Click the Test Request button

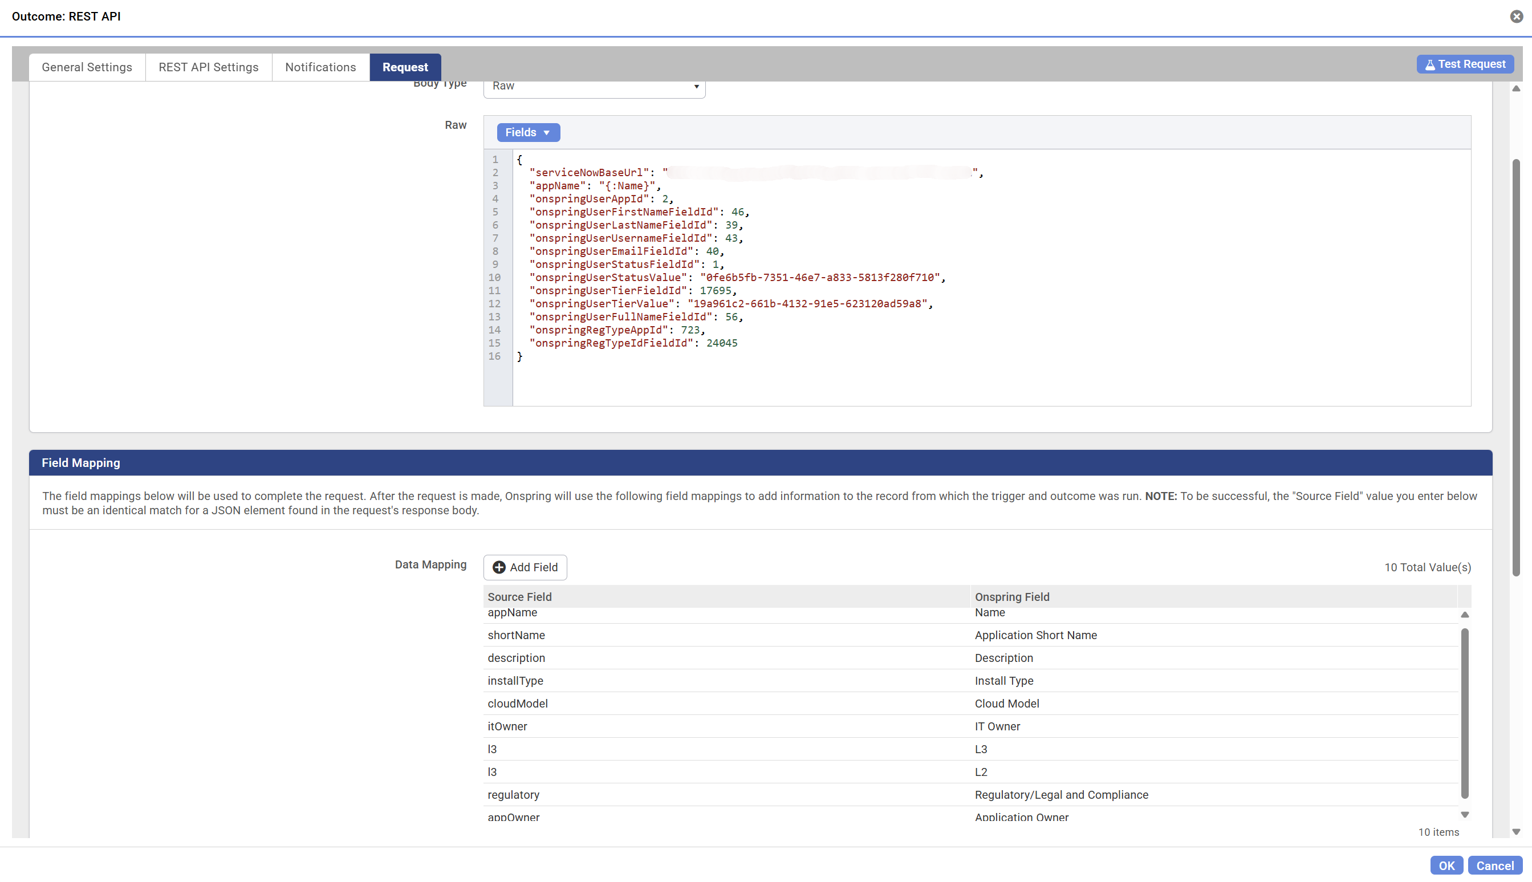(x=1465, y=64)
